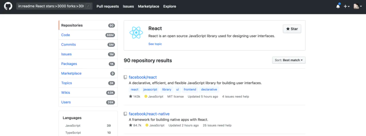Click the GitHub Octocat logo
Screen dimensions: 366x136
tap(8, 6)
